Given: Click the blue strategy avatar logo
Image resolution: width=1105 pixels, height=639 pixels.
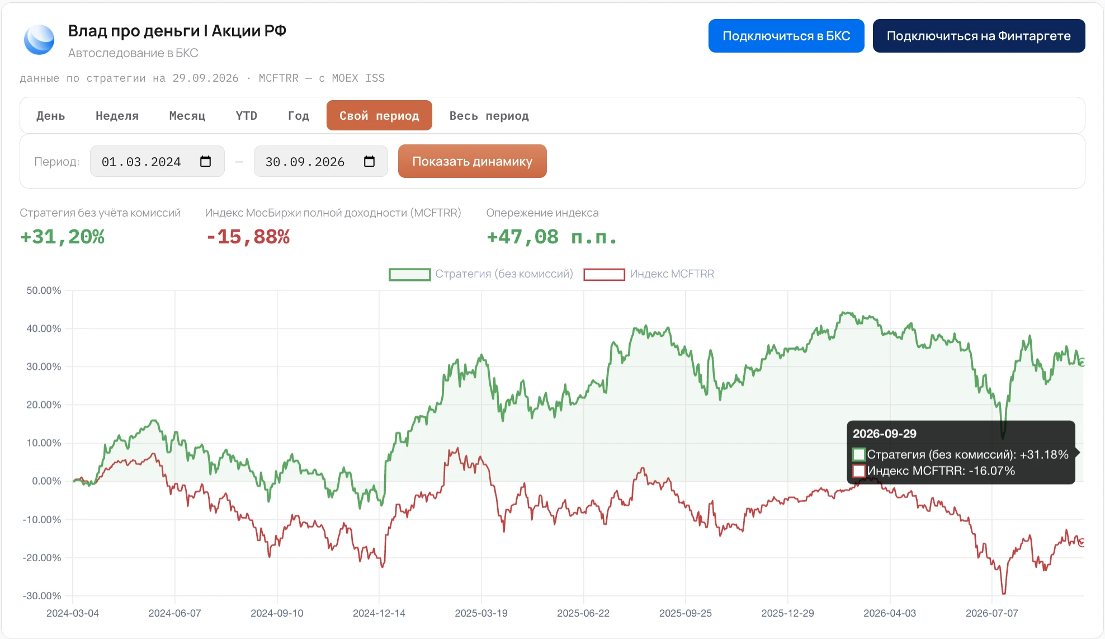Looking at the screenshot, I should [39, 40].
